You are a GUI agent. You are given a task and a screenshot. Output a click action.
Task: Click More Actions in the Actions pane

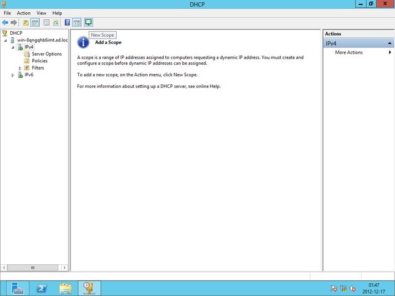(x=349, y=52)
